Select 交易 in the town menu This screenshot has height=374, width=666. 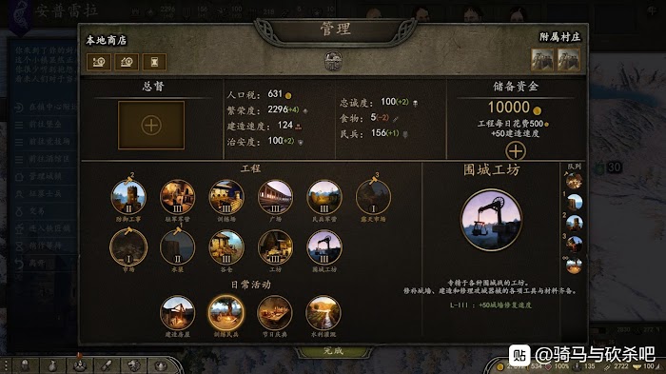[37, 211]
